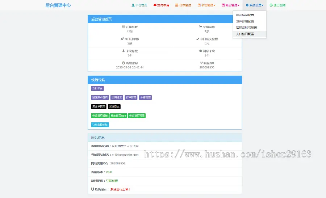Click the U icon beside 系统提示
The image size is (326, 198).
(92, 189)
